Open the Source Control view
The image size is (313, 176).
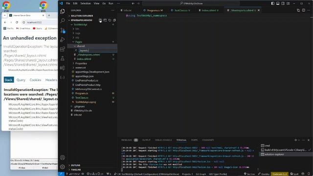(63, 30)
